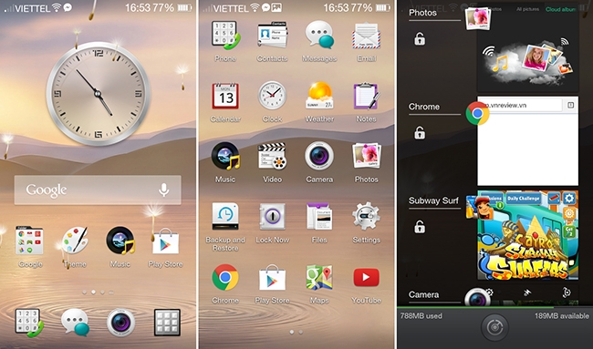Tap the Google search bar

[x=98, y=190]
